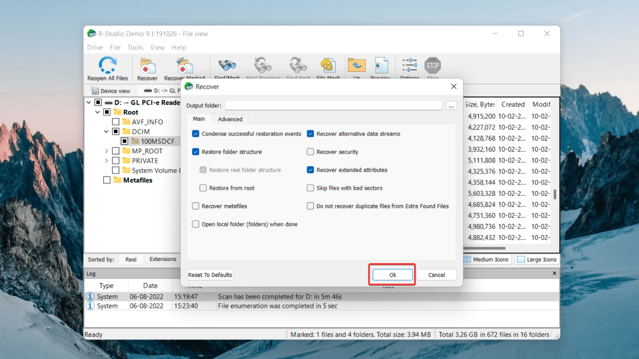The height and width of the screenshot is (359, 639).
Task: Open the View menu
Action: 157,47
